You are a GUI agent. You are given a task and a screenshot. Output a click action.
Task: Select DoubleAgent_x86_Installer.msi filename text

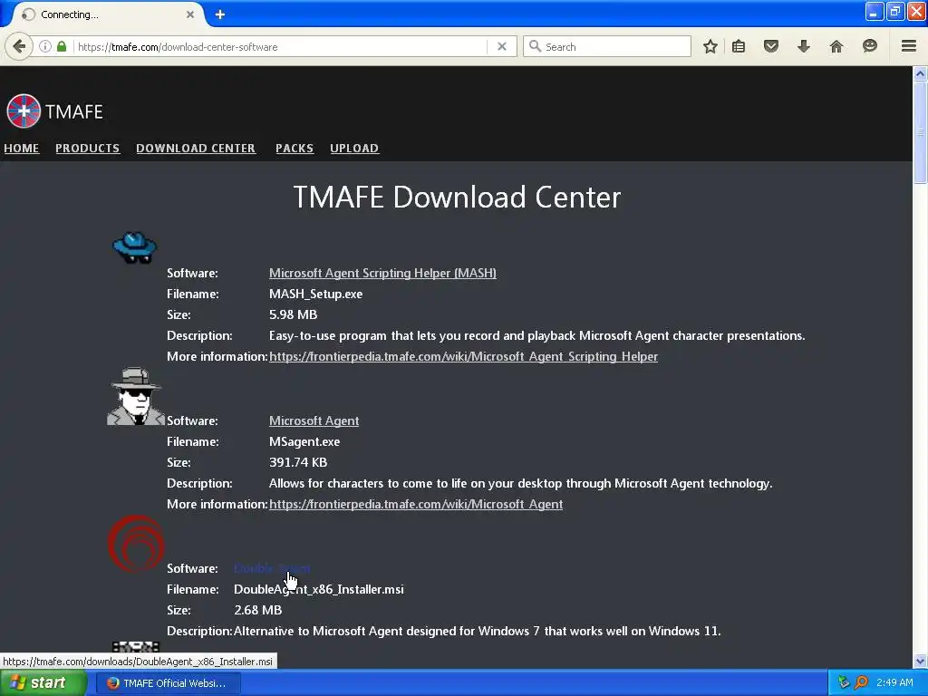point(318,589)
